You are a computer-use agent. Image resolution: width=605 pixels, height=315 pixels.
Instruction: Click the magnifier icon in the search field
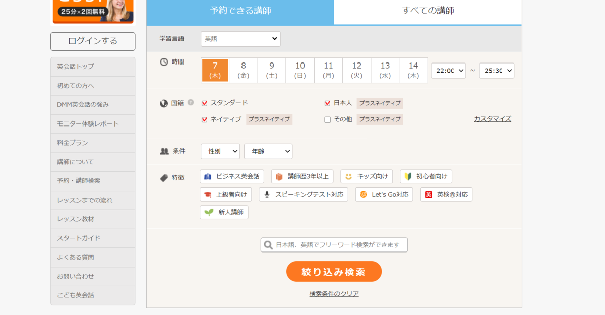pyautogui.click(x=268, y=245)
